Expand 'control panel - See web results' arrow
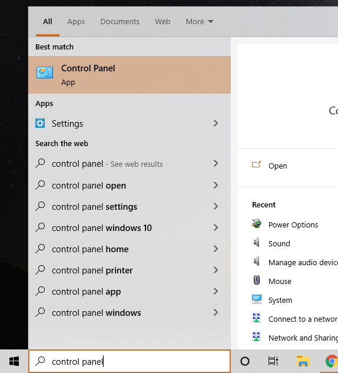Image resolution: width=338 pixels, height=373 pixels. (x=216, y=163)
